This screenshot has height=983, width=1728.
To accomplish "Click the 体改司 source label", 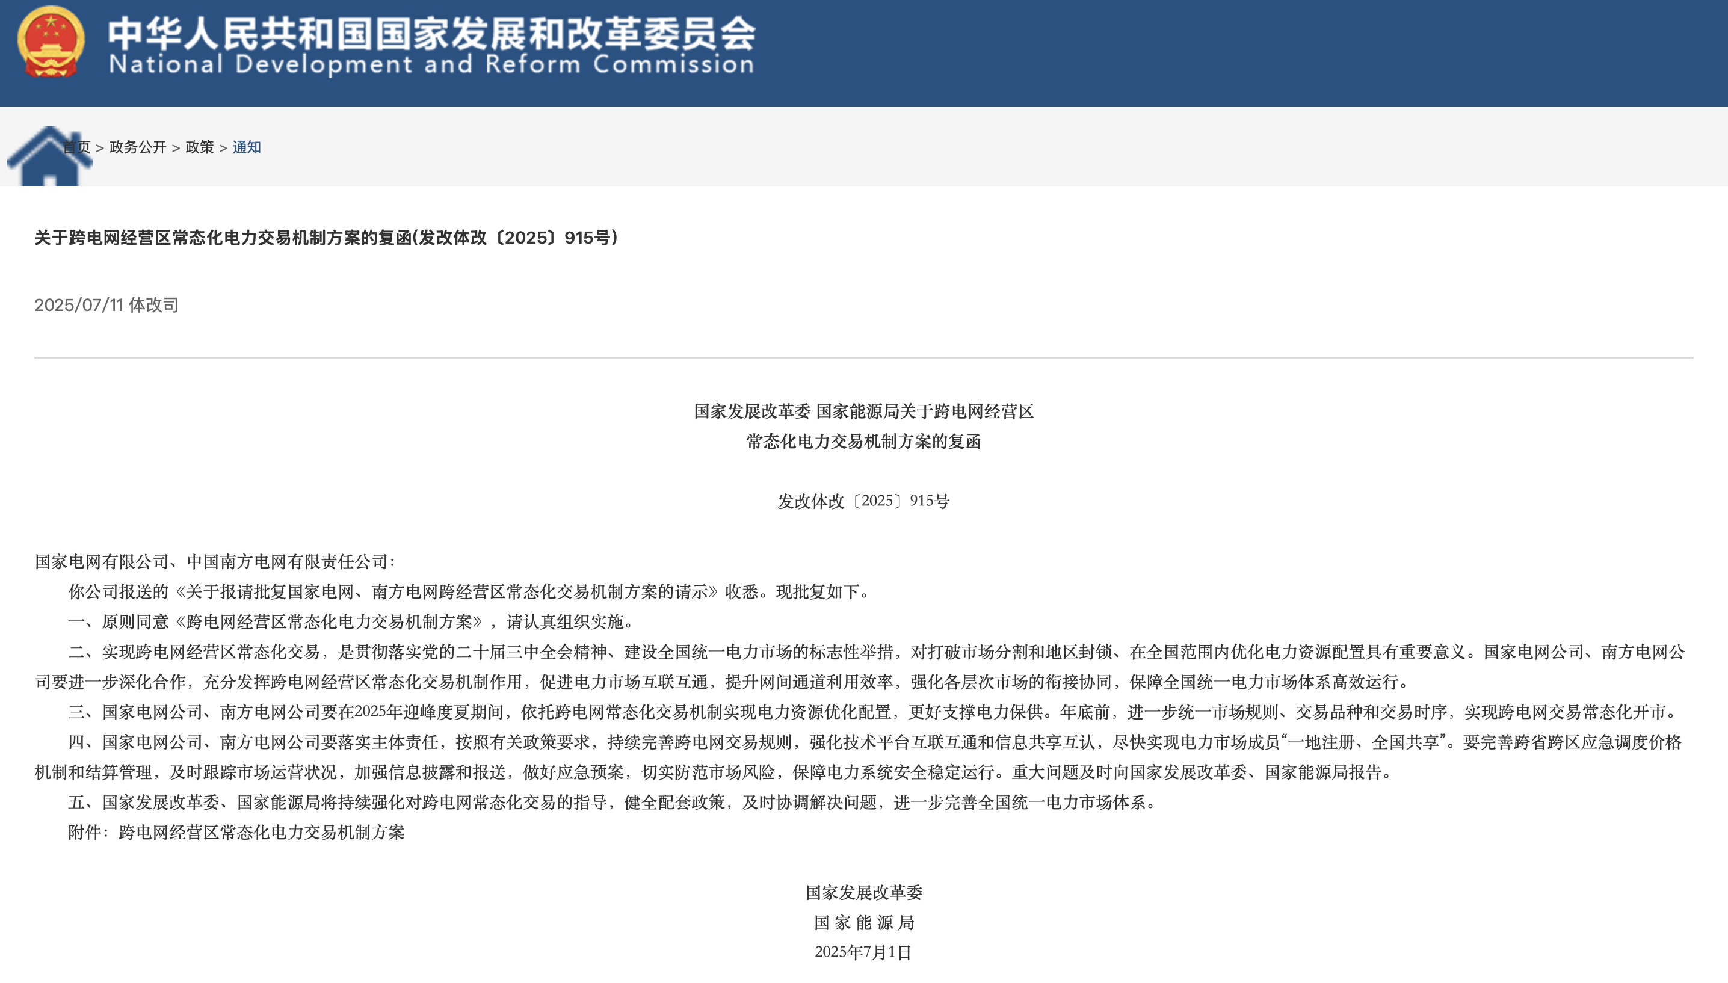I will tap(153, 305).
